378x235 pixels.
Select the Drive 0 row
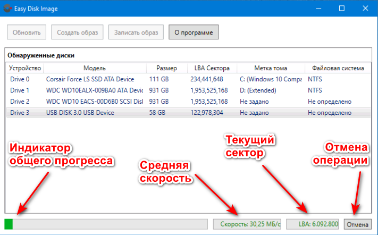tap(189, 79)
